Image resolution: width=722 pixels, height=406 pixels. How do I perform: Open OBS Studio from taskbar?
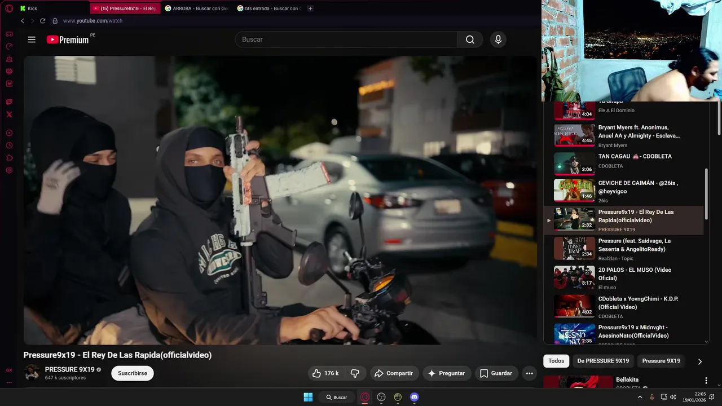coord(381,397)
